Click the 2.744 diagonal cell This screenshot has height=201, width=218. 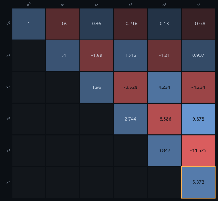[x=130, y=119]
